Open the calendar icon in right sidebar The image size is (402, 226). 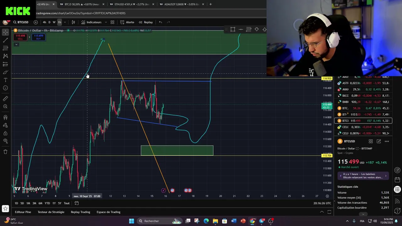(397, 180)
